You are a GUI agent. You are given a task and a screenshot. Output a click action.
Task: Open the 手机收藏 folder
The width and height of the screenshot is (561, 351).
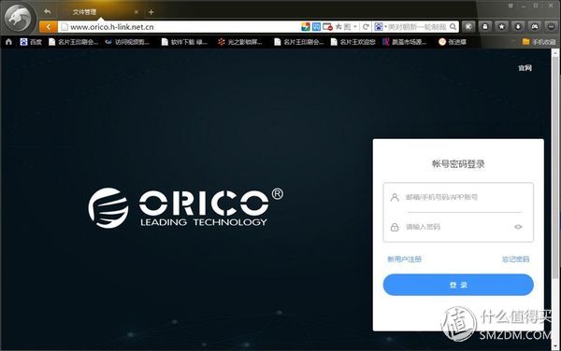[539, 42]
